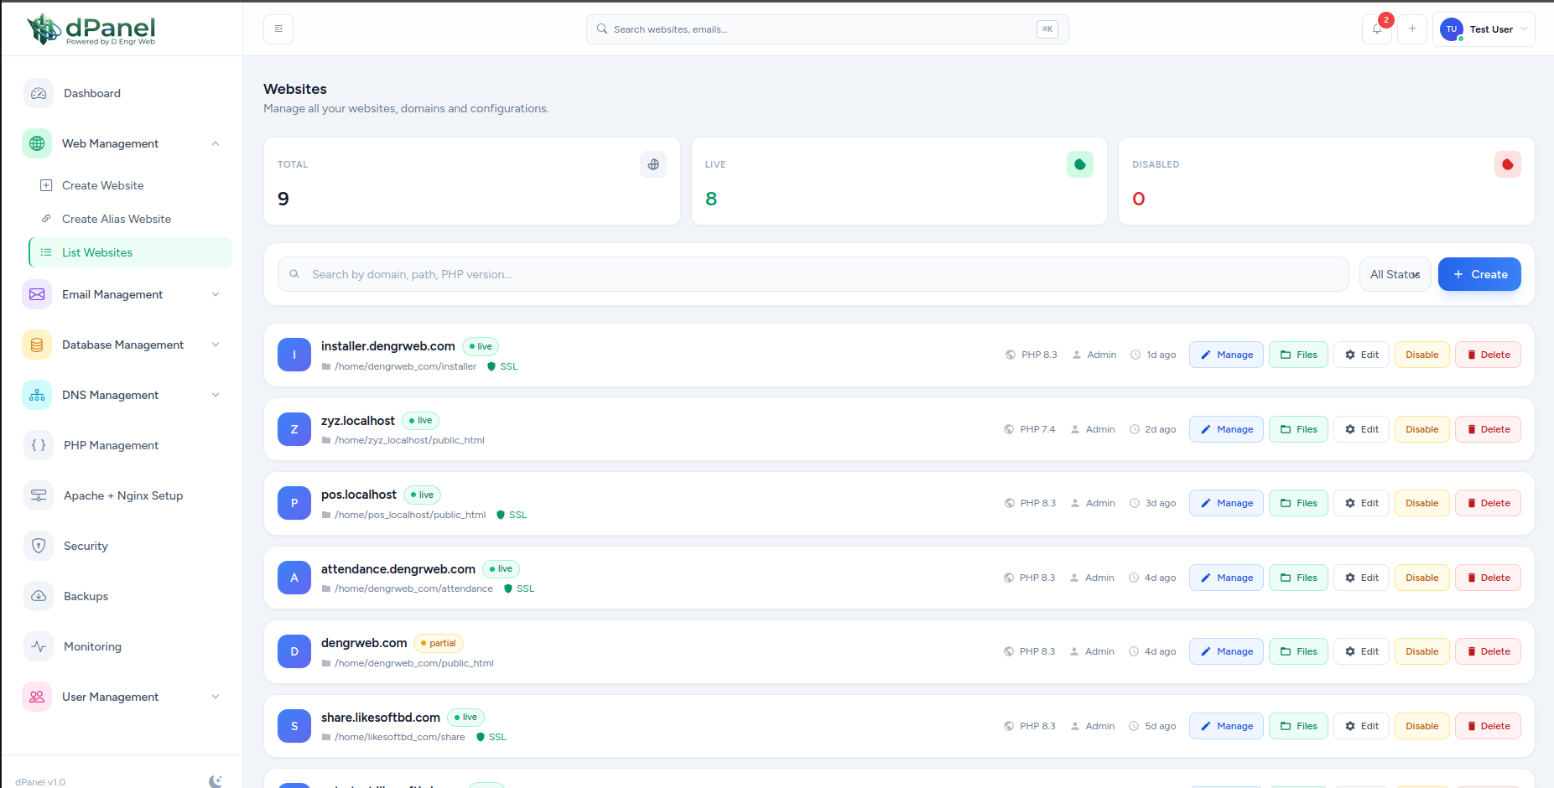Click the globe icon on Total card
1554x788 pixels.
[653, 164]
